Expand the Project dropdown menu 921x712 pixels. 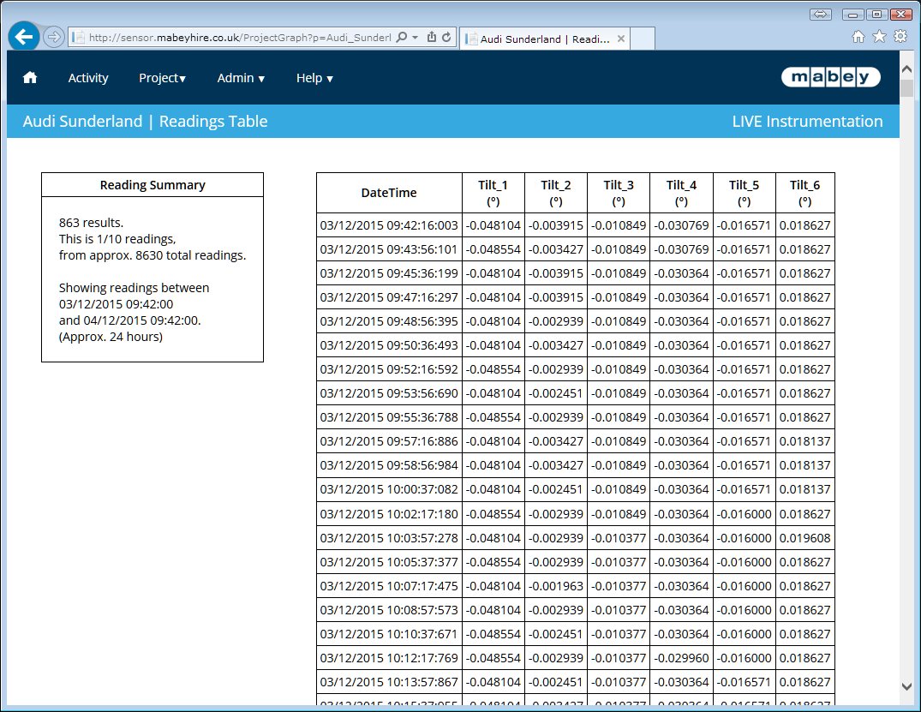point(162,78)
